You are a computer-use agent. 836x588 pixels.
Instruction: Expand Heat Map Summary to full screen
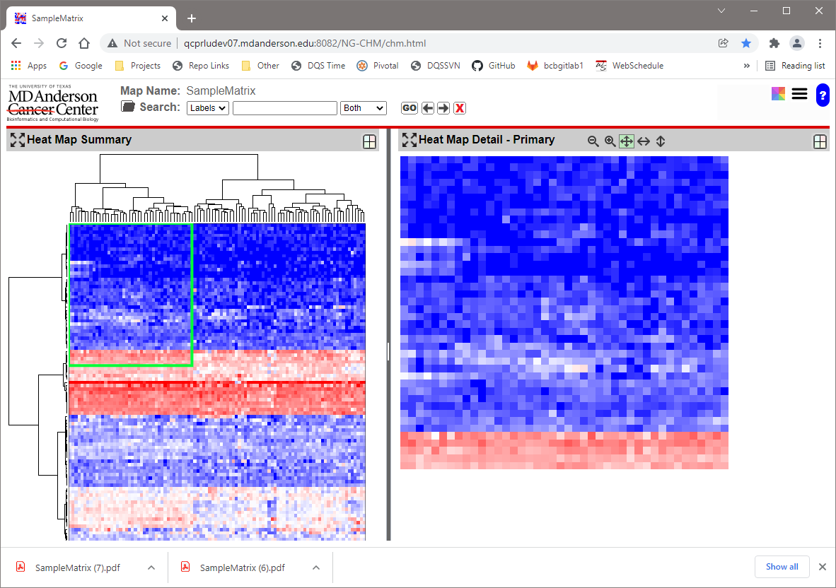tap(16, 139)
